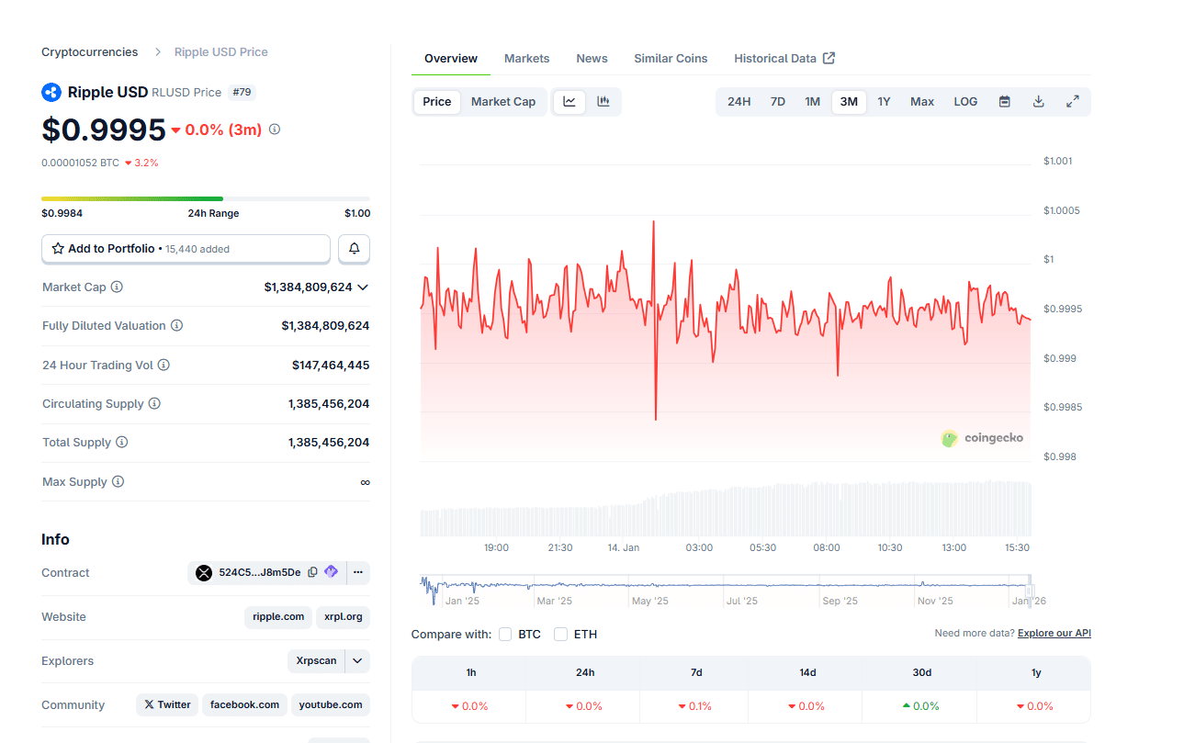1184x743 pixels.
Task: Enable BTC comparison checkbox
Action: (505, 635)
